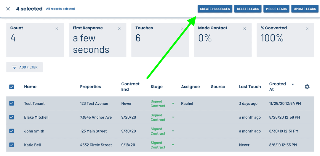Close the Touches stat card
The width and height of the screenshot is (320, 156).
click(x=182, y=29)
